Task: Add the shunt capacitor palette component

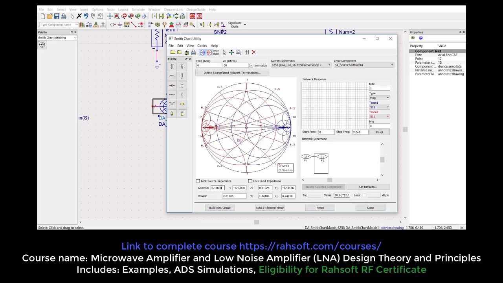Action: pos(182,85)
